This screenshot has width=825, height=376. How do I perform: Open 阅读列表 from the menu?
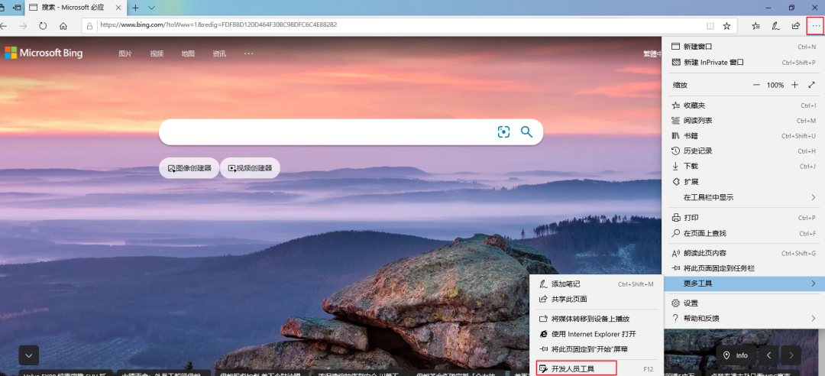743,121
